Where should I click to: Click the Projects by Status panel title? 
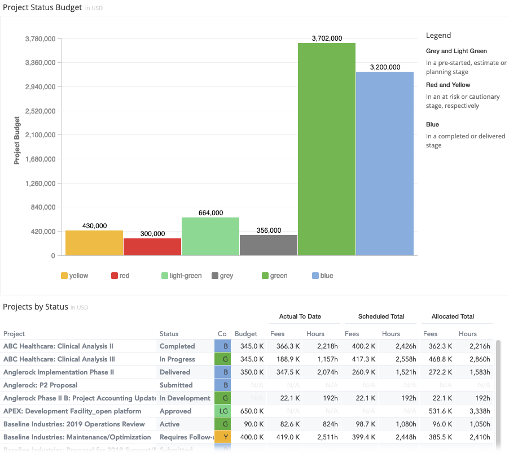(x=36, y=307)
